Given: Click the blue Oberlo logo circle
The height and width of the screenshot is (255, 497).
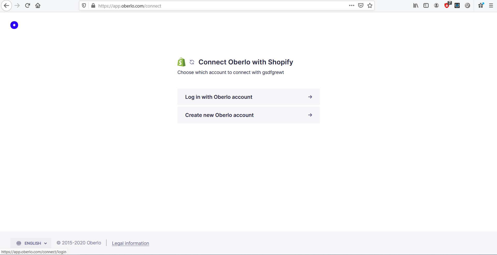Looking at the screenshot, I should pyautogui.click(x=14, y=25).
